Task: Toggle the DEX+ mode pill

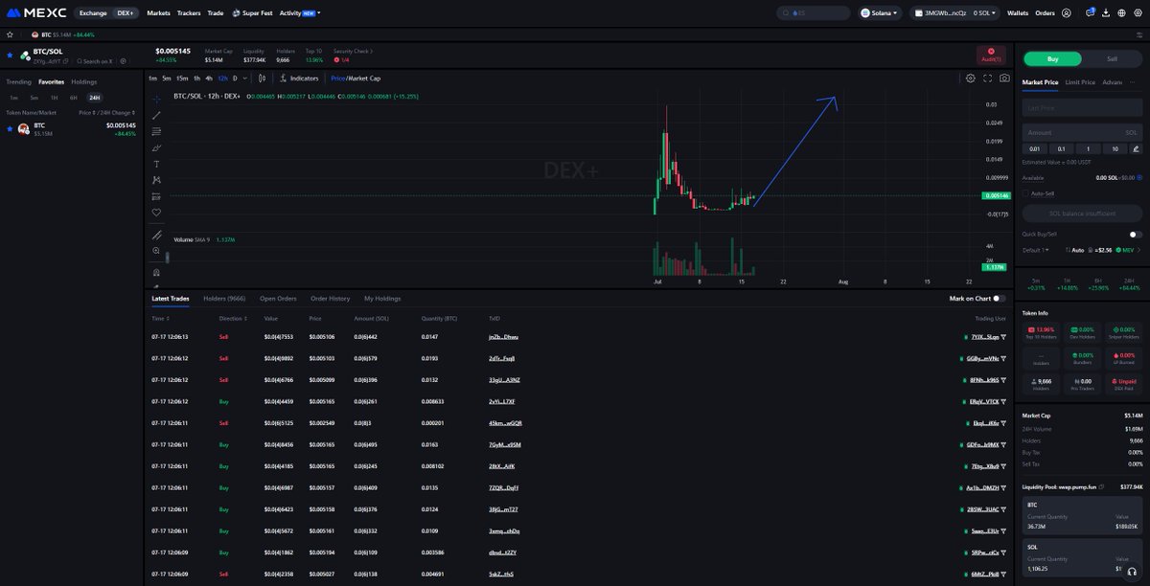Action: coord(125,13)
